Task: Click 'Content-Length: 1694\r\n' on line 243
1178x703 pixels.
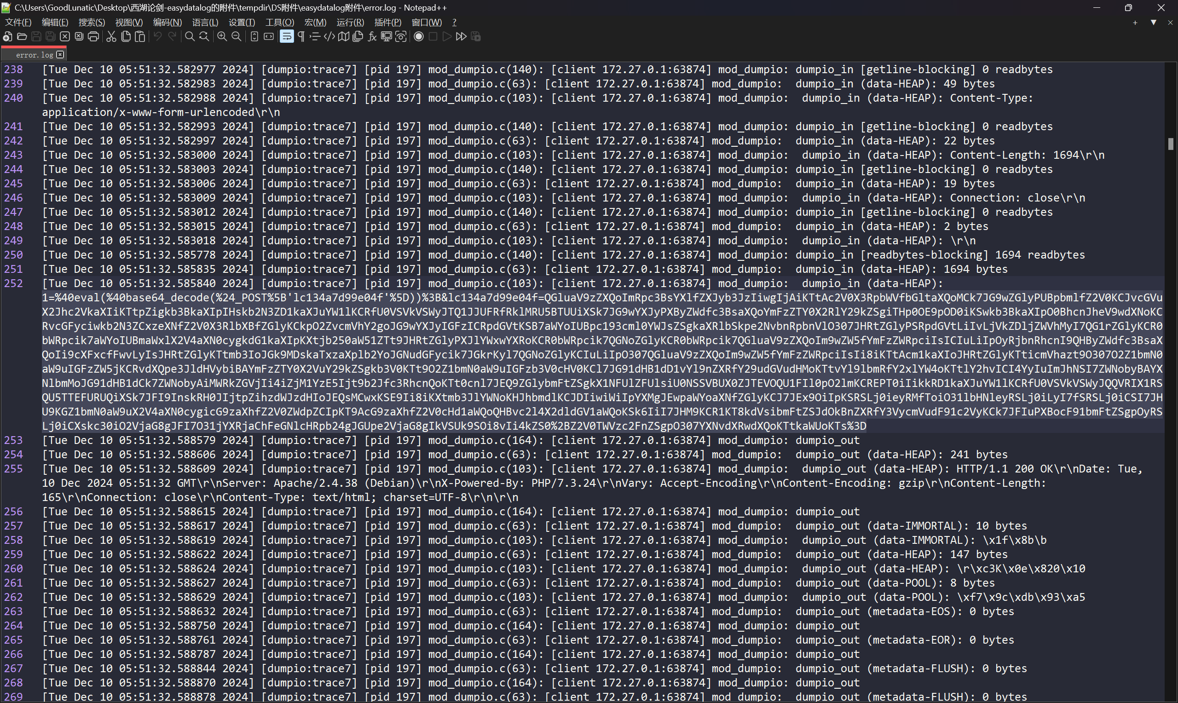Action: 1027,155
